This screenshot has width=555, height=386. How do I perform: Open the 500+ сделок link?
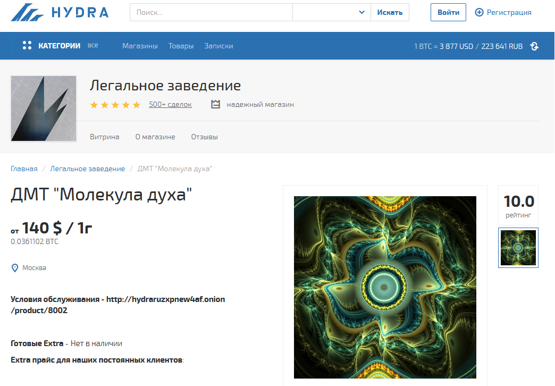pyautogui.click(x=170, y=104)
